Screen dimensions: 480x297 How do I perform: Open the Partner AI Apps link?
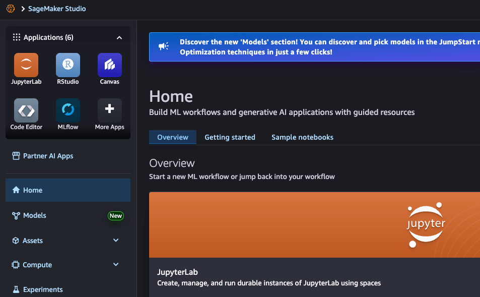pyautogui.click(x=48, y=156)
